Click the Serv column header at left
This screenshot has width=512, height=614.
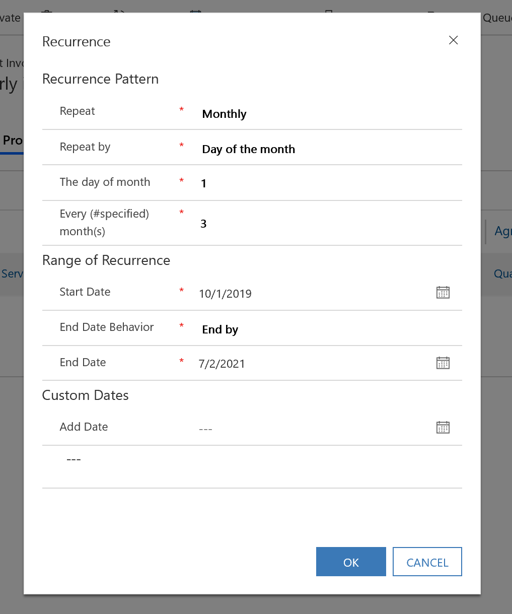(12, 274)
